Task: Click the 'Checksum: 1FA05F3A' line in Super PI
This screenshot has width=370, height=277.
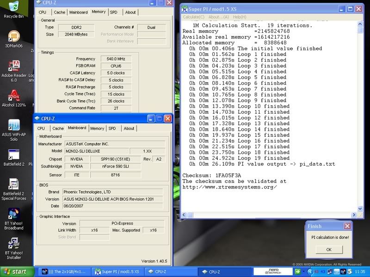Action: pyautogui.click(x=212, y=175)
